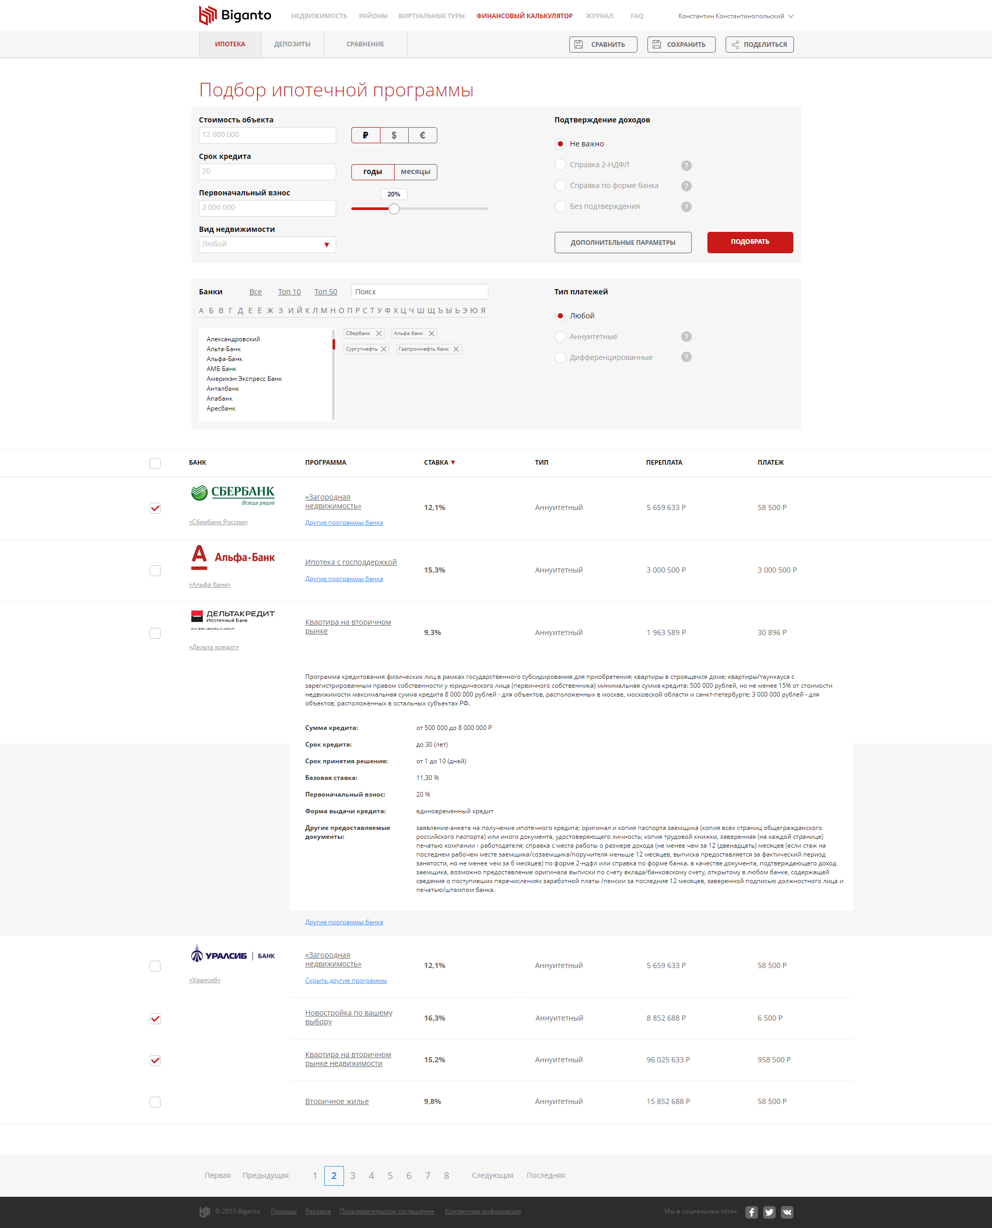
Task: Click the ПОДОБРАТЬ button
Action: point(750,242)
